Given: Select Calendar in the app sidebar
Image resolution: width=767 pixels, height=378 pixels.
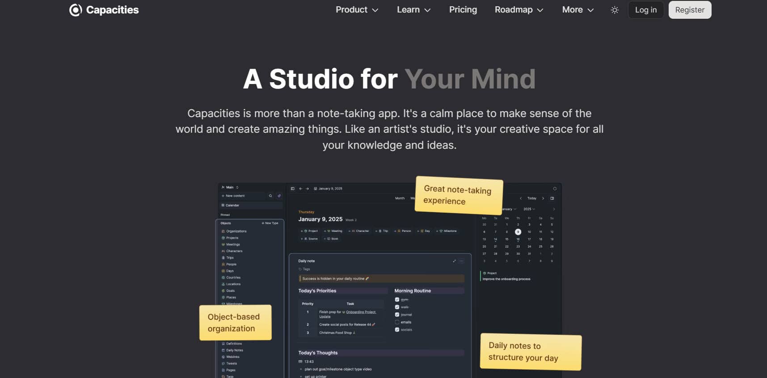Looking at the screenshot, I should (x=232, y=206).
